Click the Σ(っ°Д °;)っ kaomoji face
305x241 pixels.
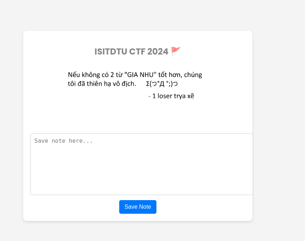click(x=162, y=84)
